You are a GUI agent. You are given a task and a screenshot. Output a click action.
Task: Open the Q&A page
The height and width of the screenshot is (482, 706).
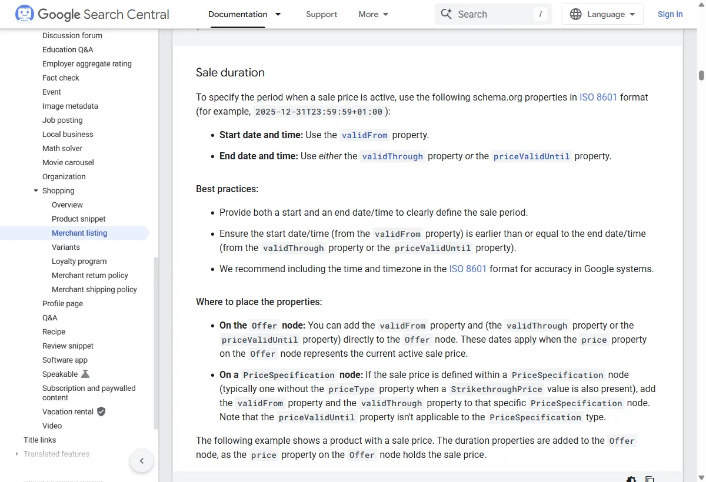(x=50, y=317)
